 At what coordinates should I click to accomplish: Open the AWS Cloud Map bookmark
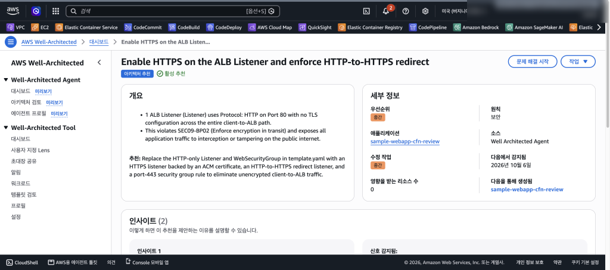coord(270,27)
